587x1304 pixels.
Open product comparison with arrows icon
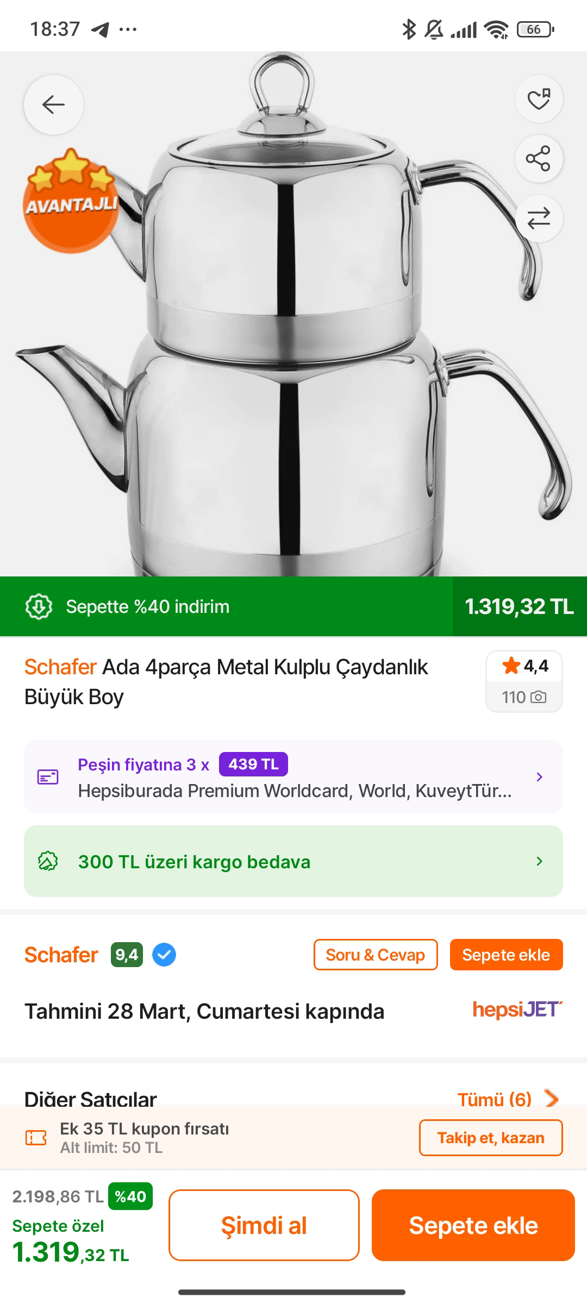(x=539, y=218)
